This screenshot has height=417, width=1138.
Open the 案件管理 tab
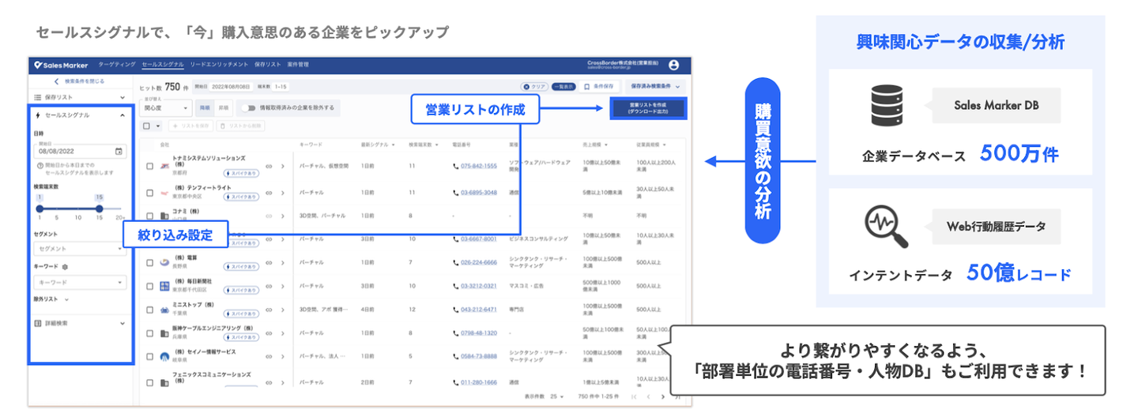[298, 65]
